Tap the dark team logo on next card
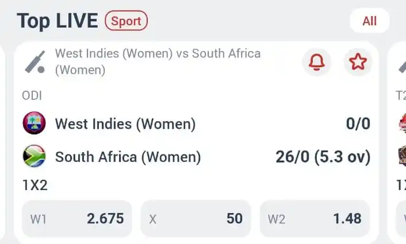Screen dimensions: 406x244 point(402,156)
